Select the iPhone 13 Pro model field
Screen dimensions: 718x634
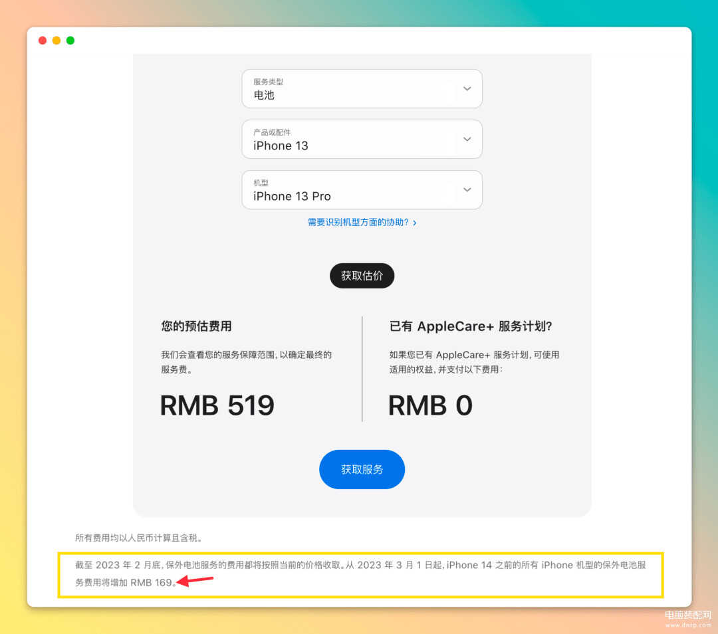point(362,189)
